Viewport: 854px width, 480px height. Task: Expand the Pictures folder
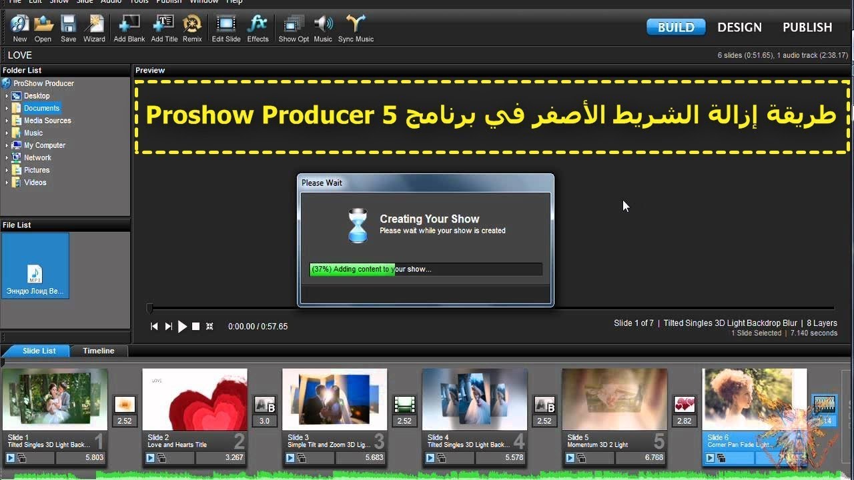coord(7,170)
